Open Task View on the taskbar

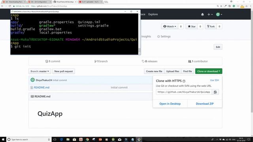(x=55, y=139)
